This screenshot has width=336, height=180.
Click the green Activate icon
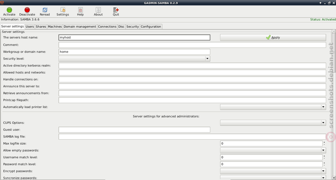point(9,10)
